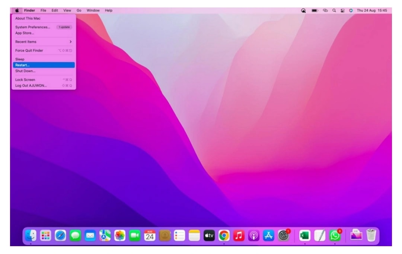Screen dimensions: 402x254
Task: Open System Preferences from Apple menu
Action: tap(44, 27)
